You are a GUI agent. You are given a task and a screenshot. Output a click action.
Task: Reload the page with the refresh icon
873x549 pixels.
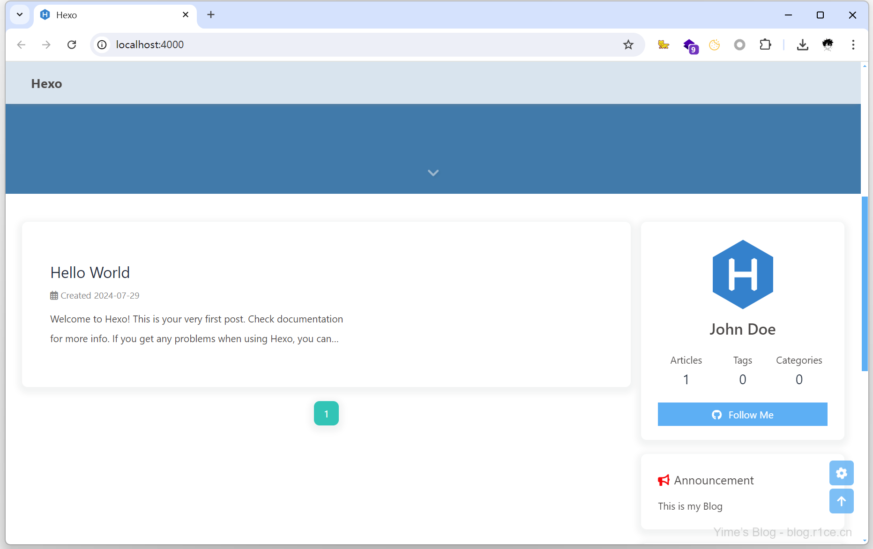click(x=72, y=44)
